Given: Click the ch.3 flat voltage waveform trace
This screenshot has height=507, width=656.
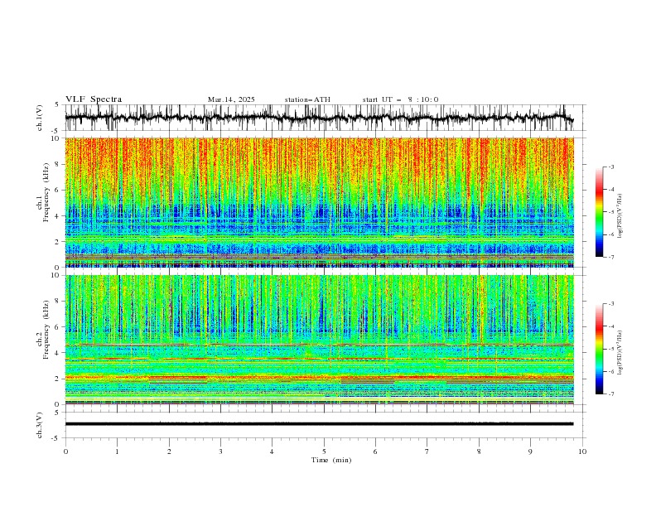Looking at the screenshot, I should coord(319,424).
